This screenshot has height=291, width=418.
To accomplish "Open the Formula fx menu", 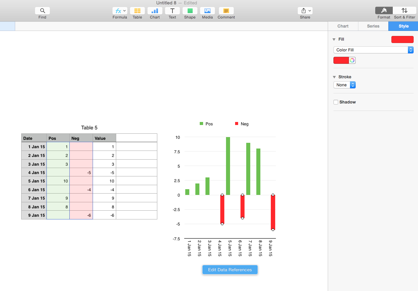I will [x=120, y=11].
